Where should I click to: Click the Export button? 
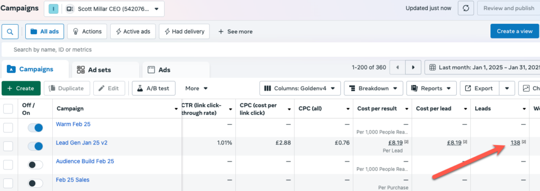click(x=480, y=88)
